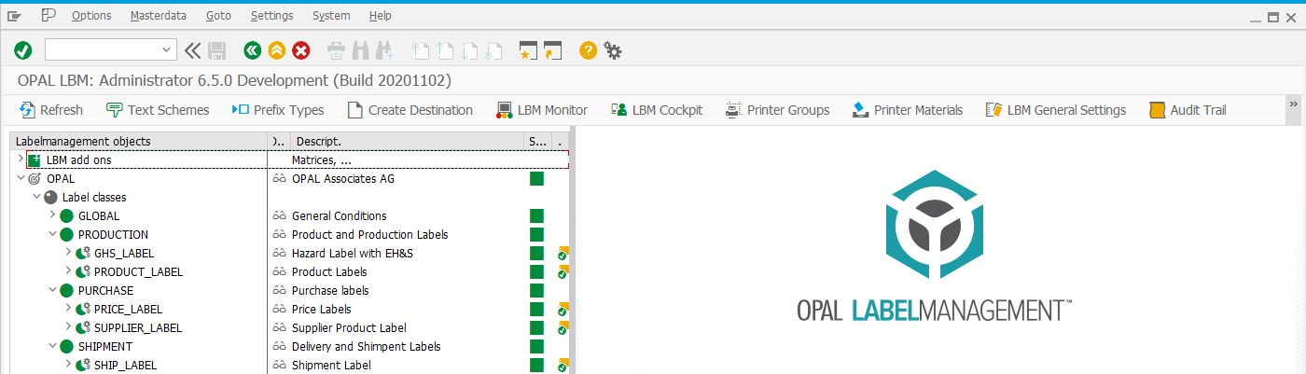1306x374 pixels.
Task: Click display glasses icon for OPAL Associates AG
Action: (278, 178)
